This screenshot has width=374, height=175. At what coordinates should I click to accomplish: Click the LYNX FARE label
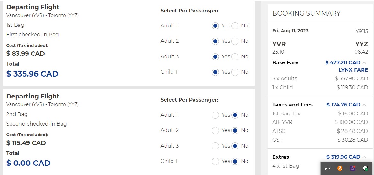point(353,70)
